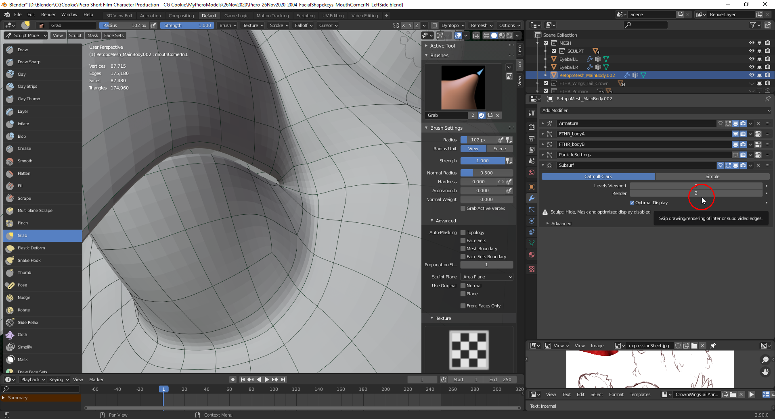Screen dimensions: 775x419
Task: Switch to the UV Editing workspace
Action: (333, 15)
